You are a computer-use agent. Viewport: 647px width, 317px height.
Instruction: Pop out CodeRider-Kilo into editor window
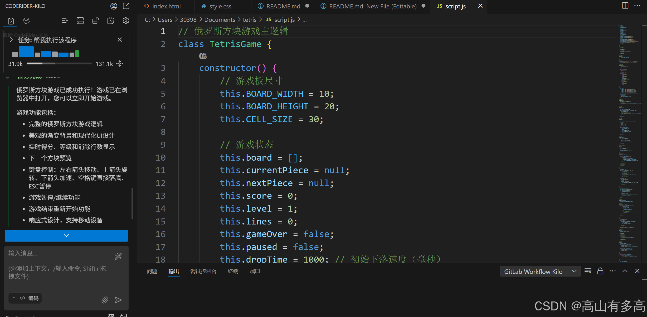pyautogui.click(x=126, y=6)
